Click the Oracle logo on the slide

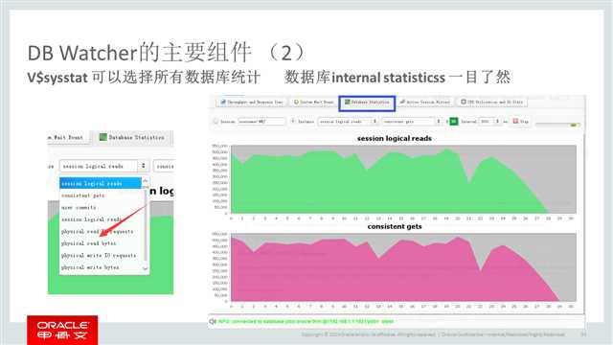click(x=62, y=330)
